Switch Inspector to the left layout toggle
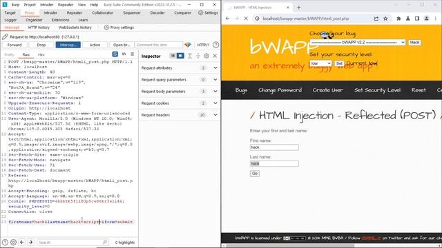The image size is (442, 248). click(x=173, y=56)
